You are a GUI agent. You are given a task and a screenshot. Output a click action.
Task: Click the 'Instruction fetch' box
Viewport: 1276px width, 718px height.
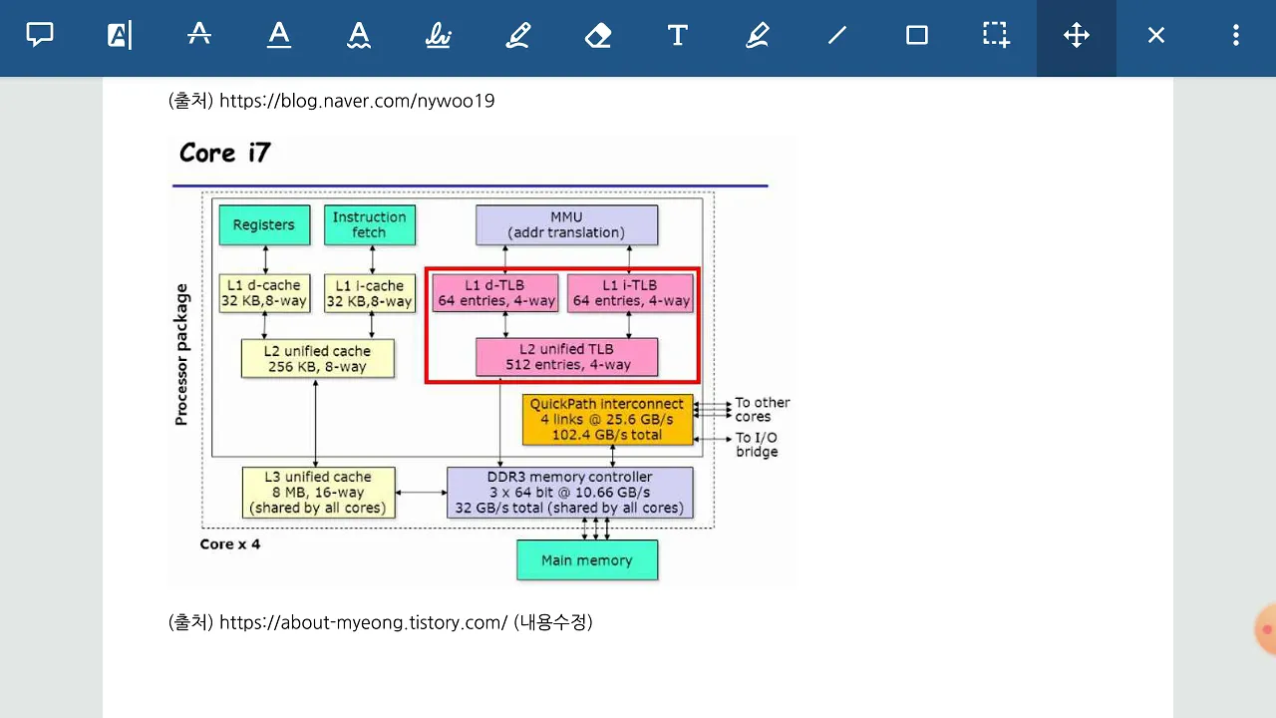click(370, 224)
